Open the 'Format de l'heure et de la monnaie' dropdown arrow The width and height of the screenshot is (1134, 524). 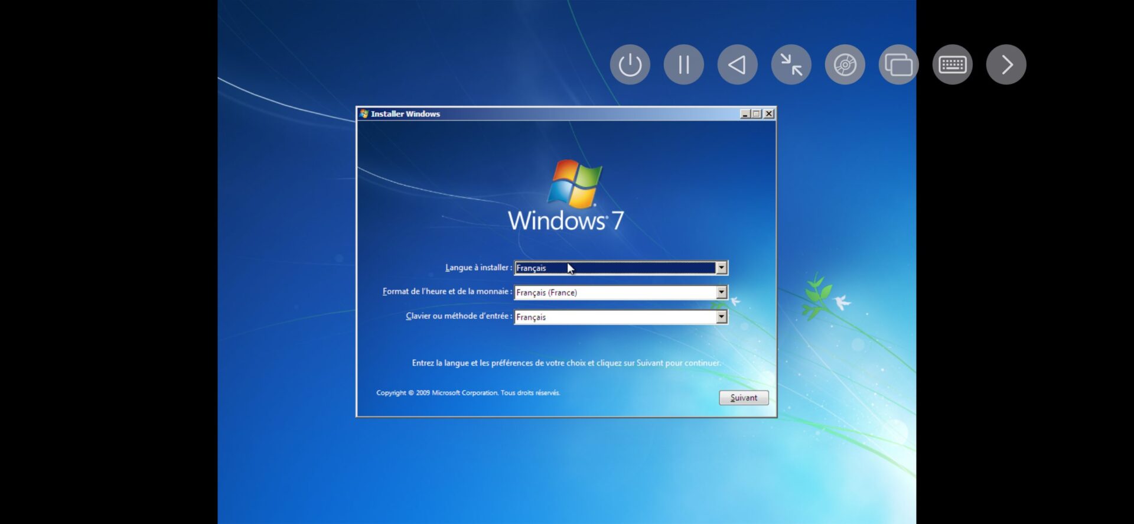[721, 292]
